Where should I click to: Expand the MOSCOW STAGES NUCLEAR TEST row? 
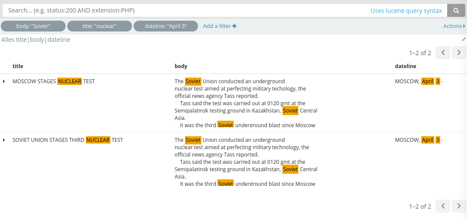pyautogui.click(x=4, y=81)
